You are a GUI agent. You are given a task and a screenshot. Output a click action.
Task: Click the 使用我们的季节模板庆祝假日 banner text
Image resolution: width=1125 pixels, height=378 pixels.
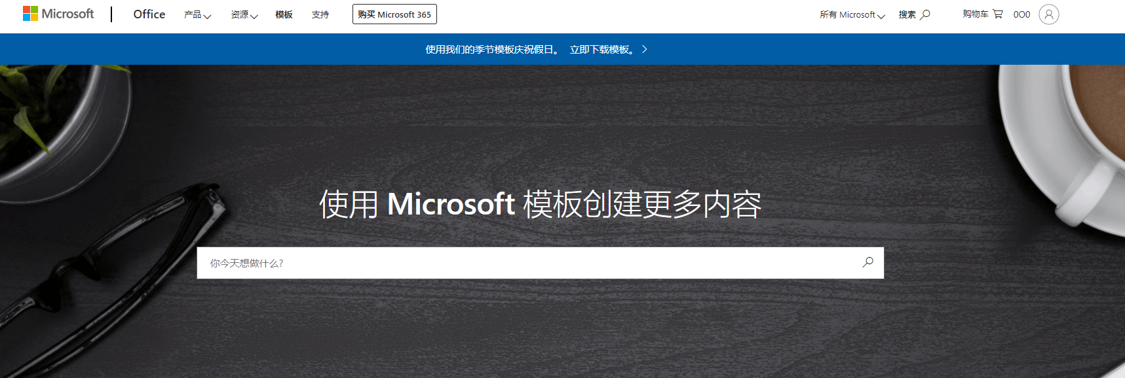point(492,50)
